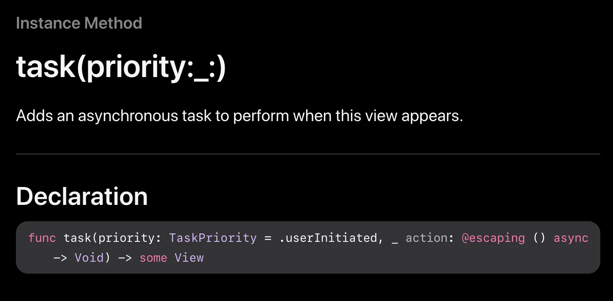Click the Instance Method label
The image size is (613, 301).
[x=79, y=23]
